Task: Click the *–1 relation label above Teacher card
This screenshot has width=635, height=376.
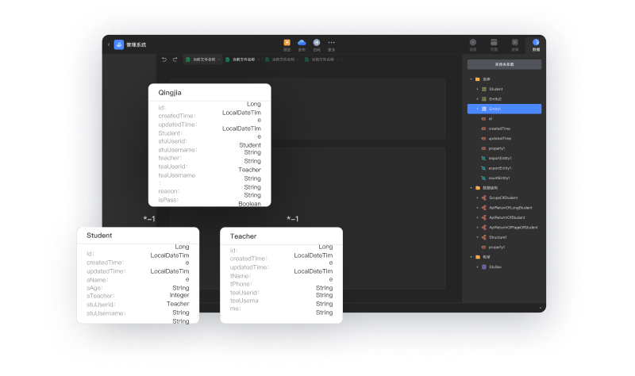Action: pos(292,219)
